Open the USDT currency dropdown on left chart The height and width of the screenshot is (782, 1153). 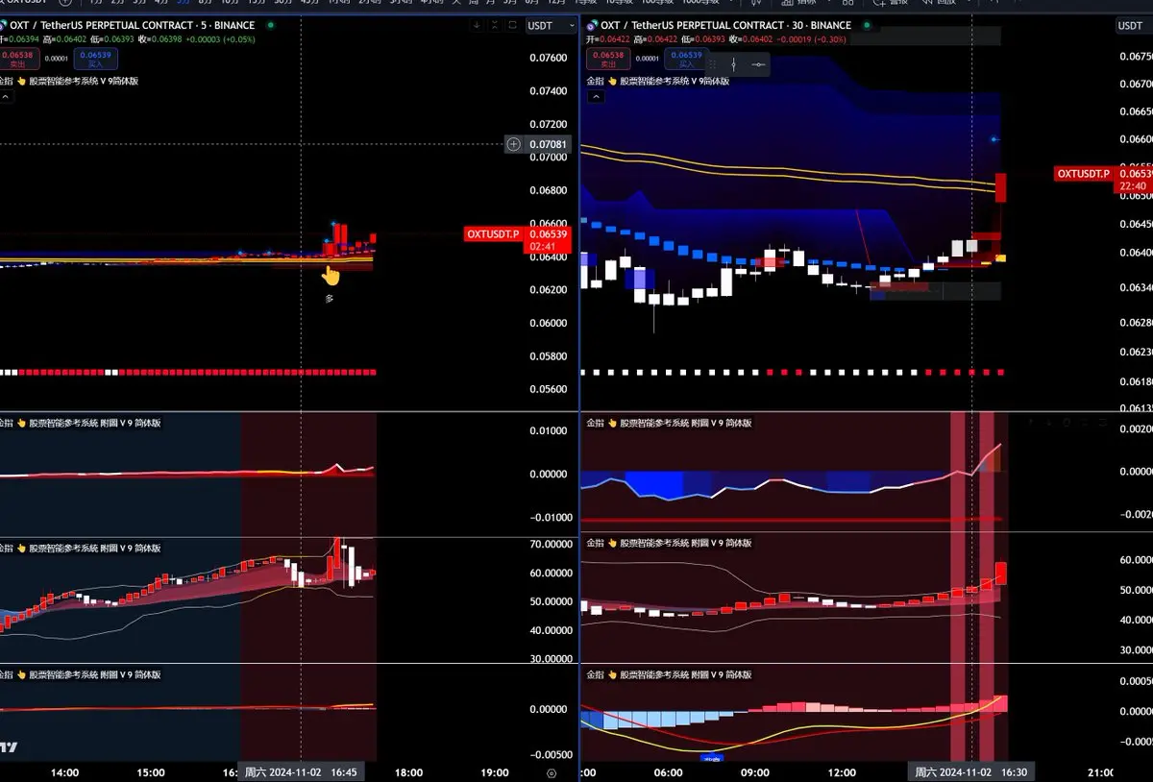click(x=551, y=26)
